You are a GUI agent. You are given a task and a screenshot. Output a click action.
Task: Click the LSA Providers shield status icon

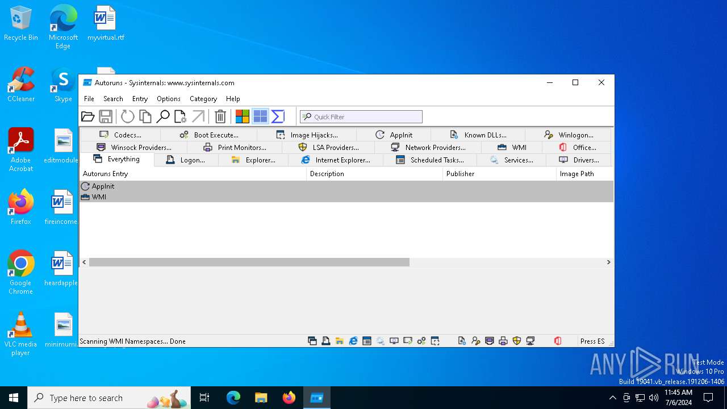click(517, 341)
